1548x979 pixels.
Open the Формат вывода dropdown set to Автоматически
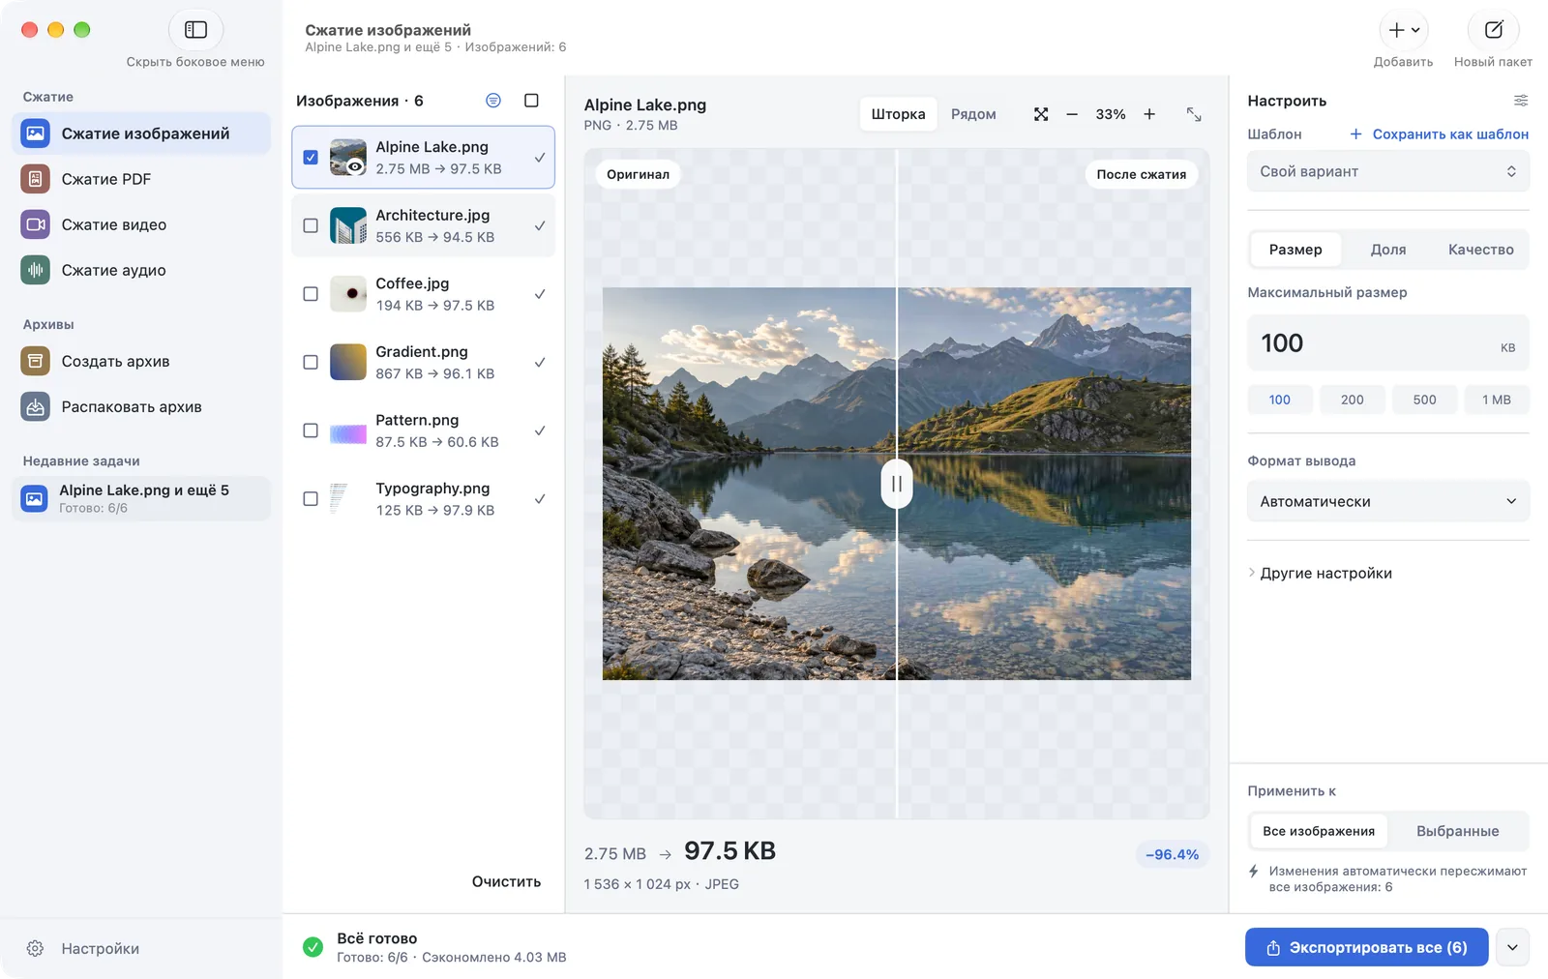[1388, 501]
